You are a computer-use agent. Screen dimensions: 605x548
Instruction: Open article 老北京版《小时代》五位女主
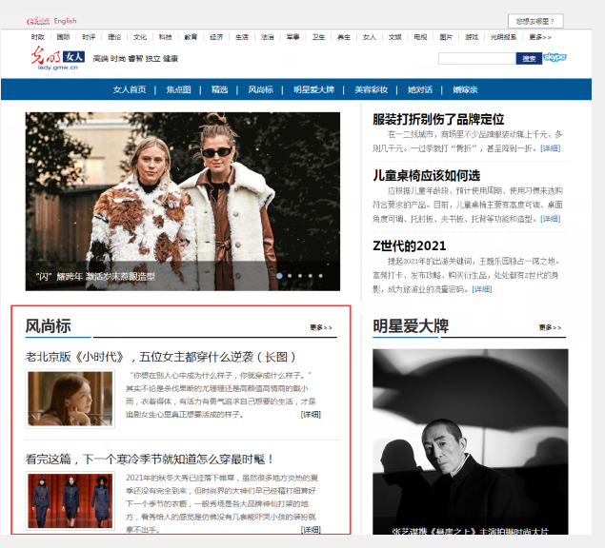(160, 357)
